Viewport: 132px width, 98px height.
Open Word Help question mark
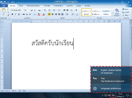[130, 6]
